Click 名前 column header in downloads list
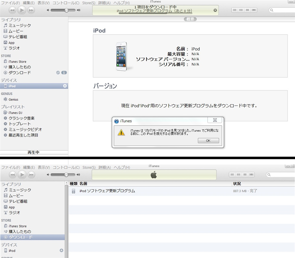The image size is (295, 258). (155, 183)
